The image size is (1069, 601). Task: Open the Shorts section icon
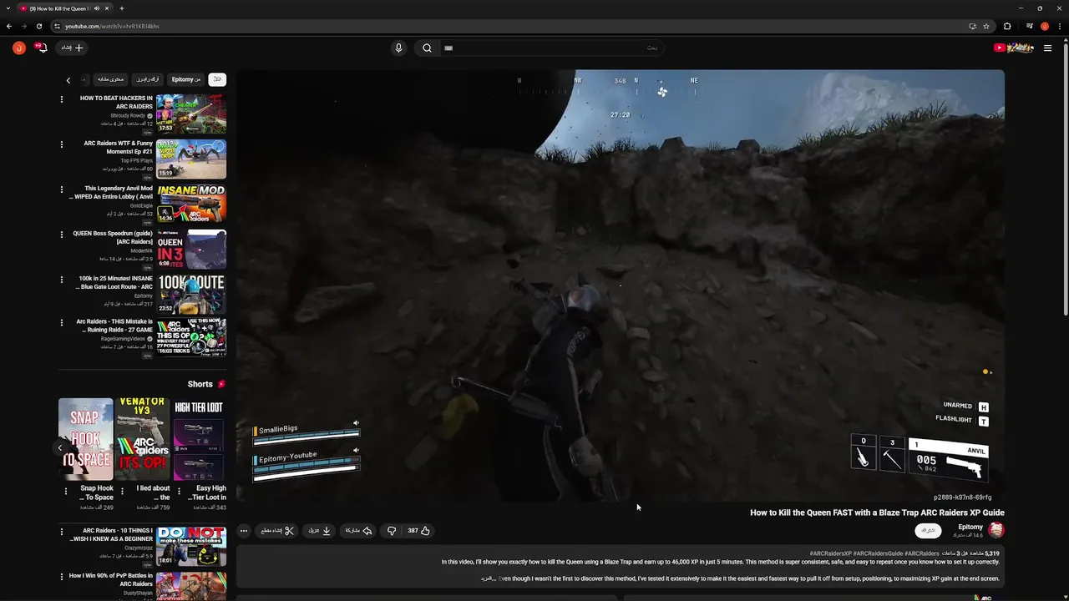tap(221, 384)
